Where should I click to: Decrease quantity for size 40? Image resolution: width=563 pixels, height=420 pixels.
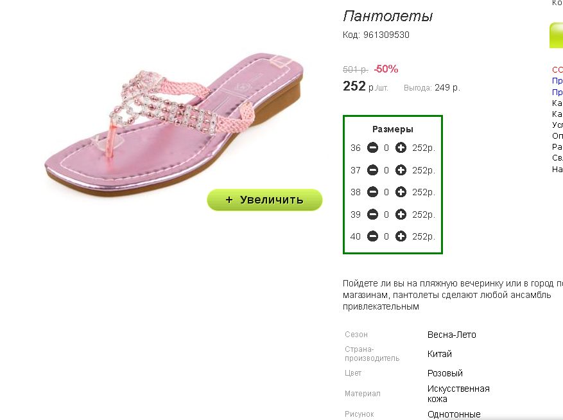pos(372,236)
